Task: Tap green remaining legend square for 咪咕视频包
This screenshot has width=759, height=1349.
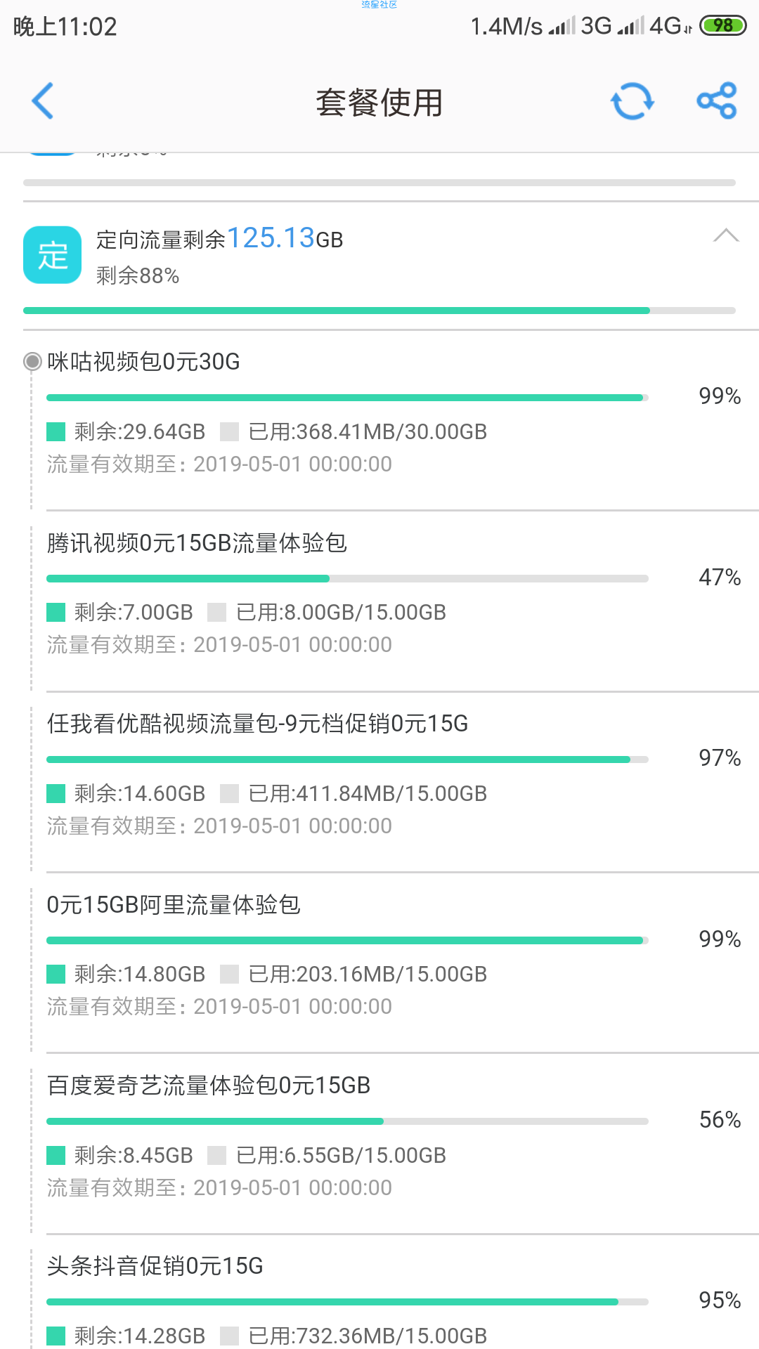Action: [x=56, y=431]
